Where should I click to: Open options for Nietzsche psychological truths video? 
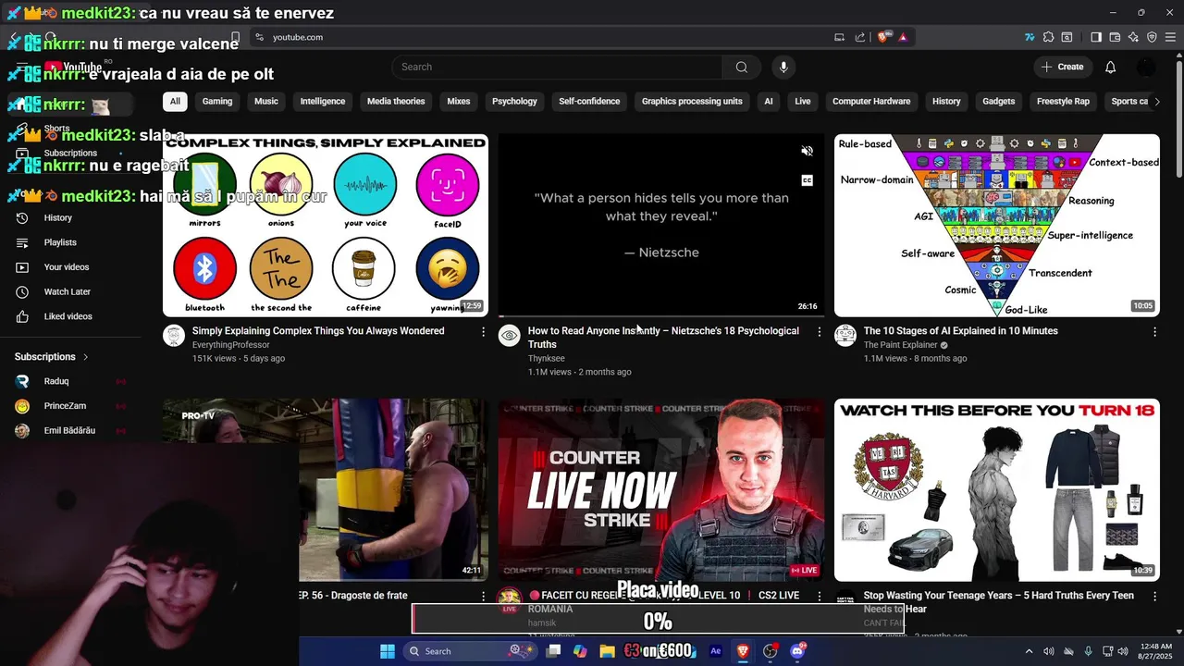(x=819, y=331)
